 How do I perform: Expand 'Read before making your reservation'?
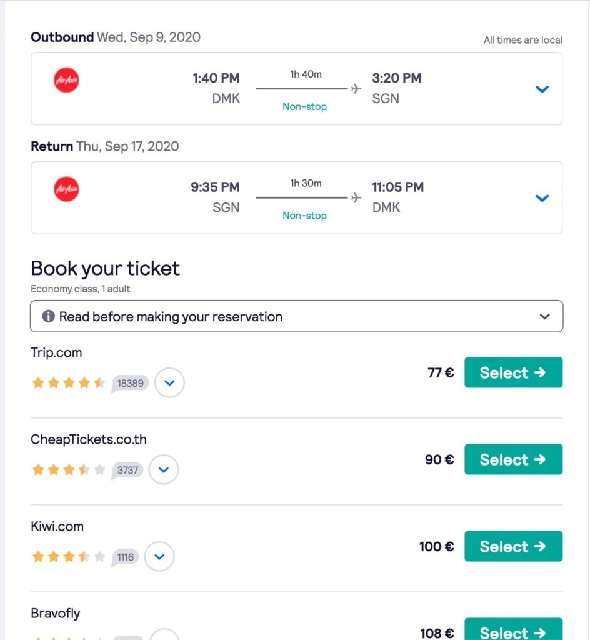[544, 316]
